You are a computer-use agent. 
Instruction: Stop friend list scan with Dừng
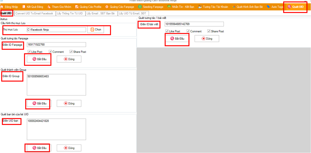point(69,148)
